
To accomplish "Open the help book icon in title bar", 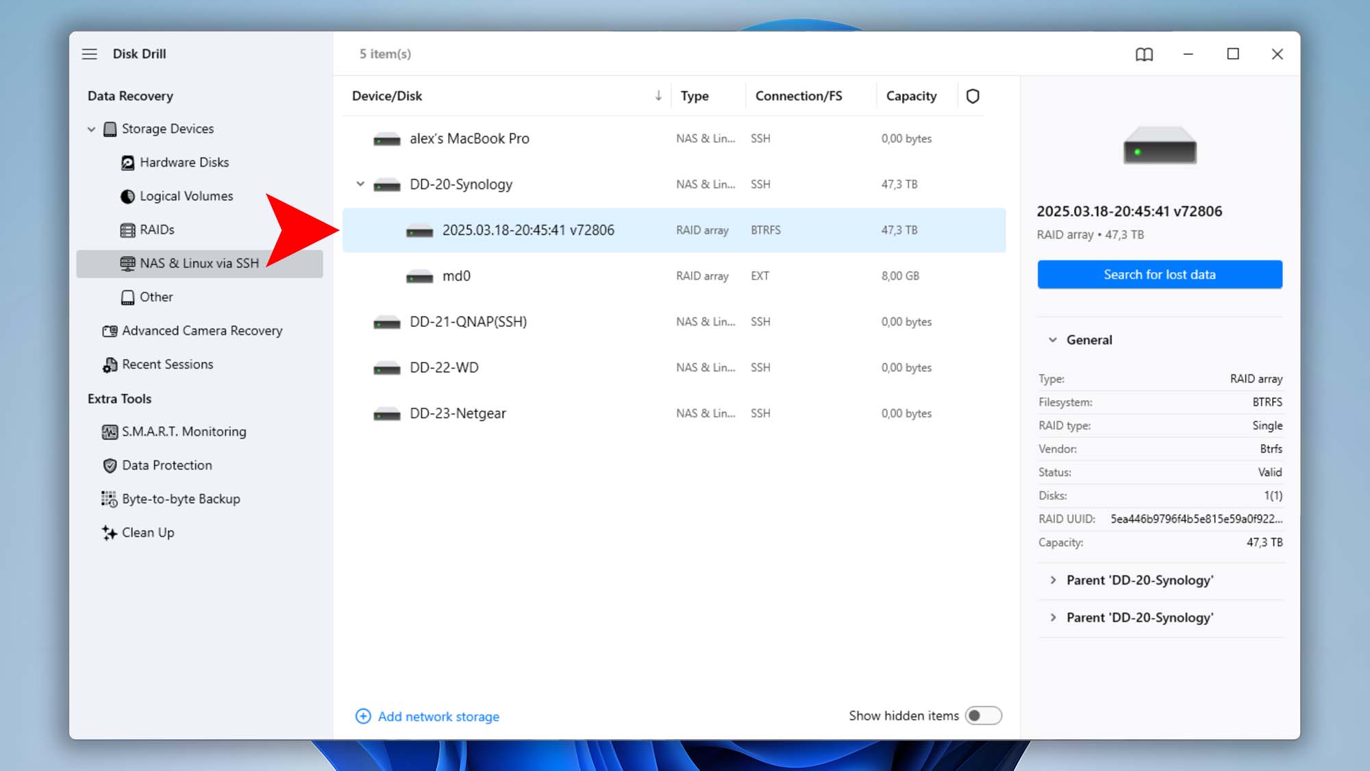I will [1144, 54].
